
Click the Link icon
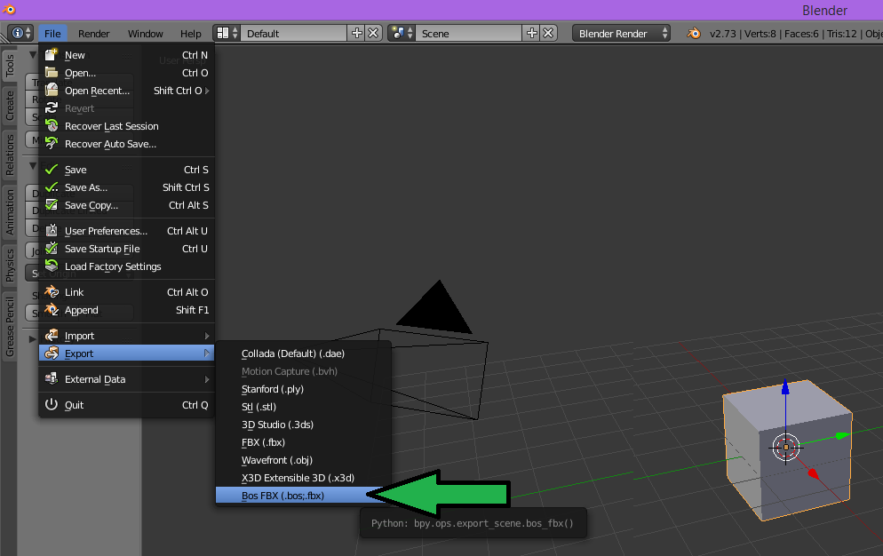point(52,292)
